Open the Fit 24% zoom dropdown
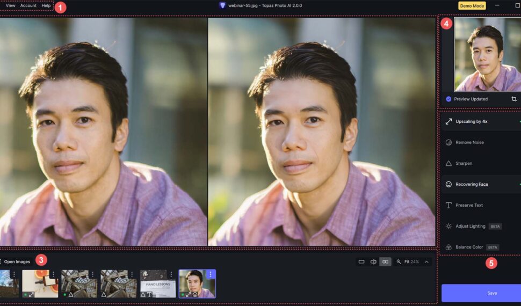Viewport: 521px width, 306px height. 408,262
